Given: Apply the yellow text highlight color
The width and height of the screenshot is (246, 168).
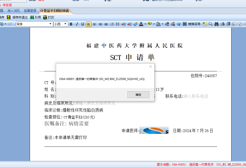Looking at the screenshot, I should coord(150,24).
